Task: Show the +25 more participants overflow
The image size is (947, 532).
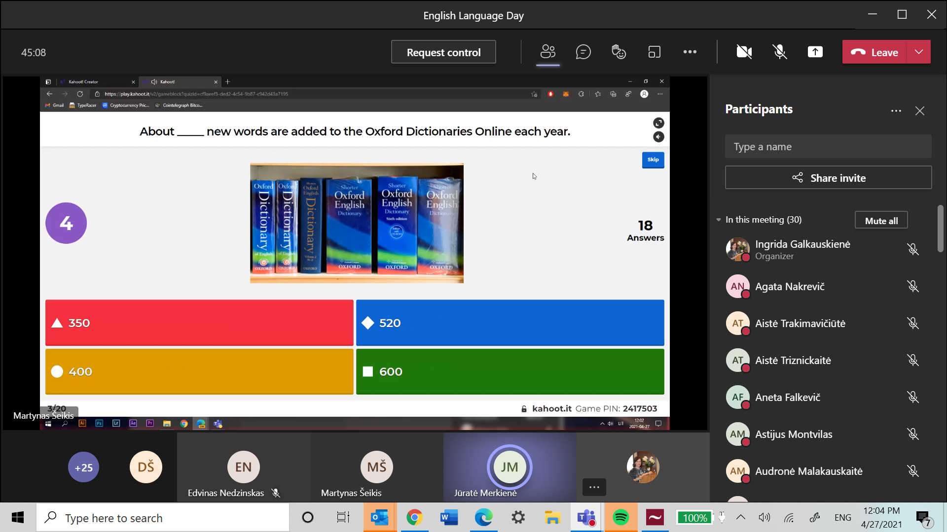Action: (83, 467)
